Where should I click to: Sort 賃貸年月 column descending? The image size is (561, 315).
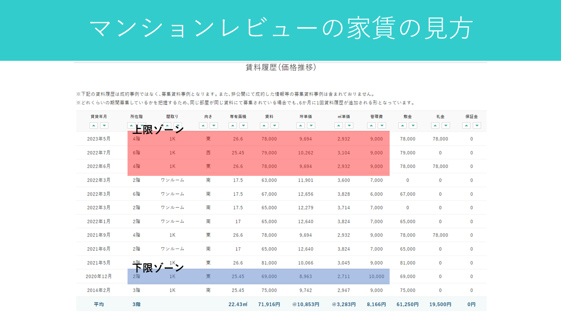pyautogui.click(x=104, y=126)
